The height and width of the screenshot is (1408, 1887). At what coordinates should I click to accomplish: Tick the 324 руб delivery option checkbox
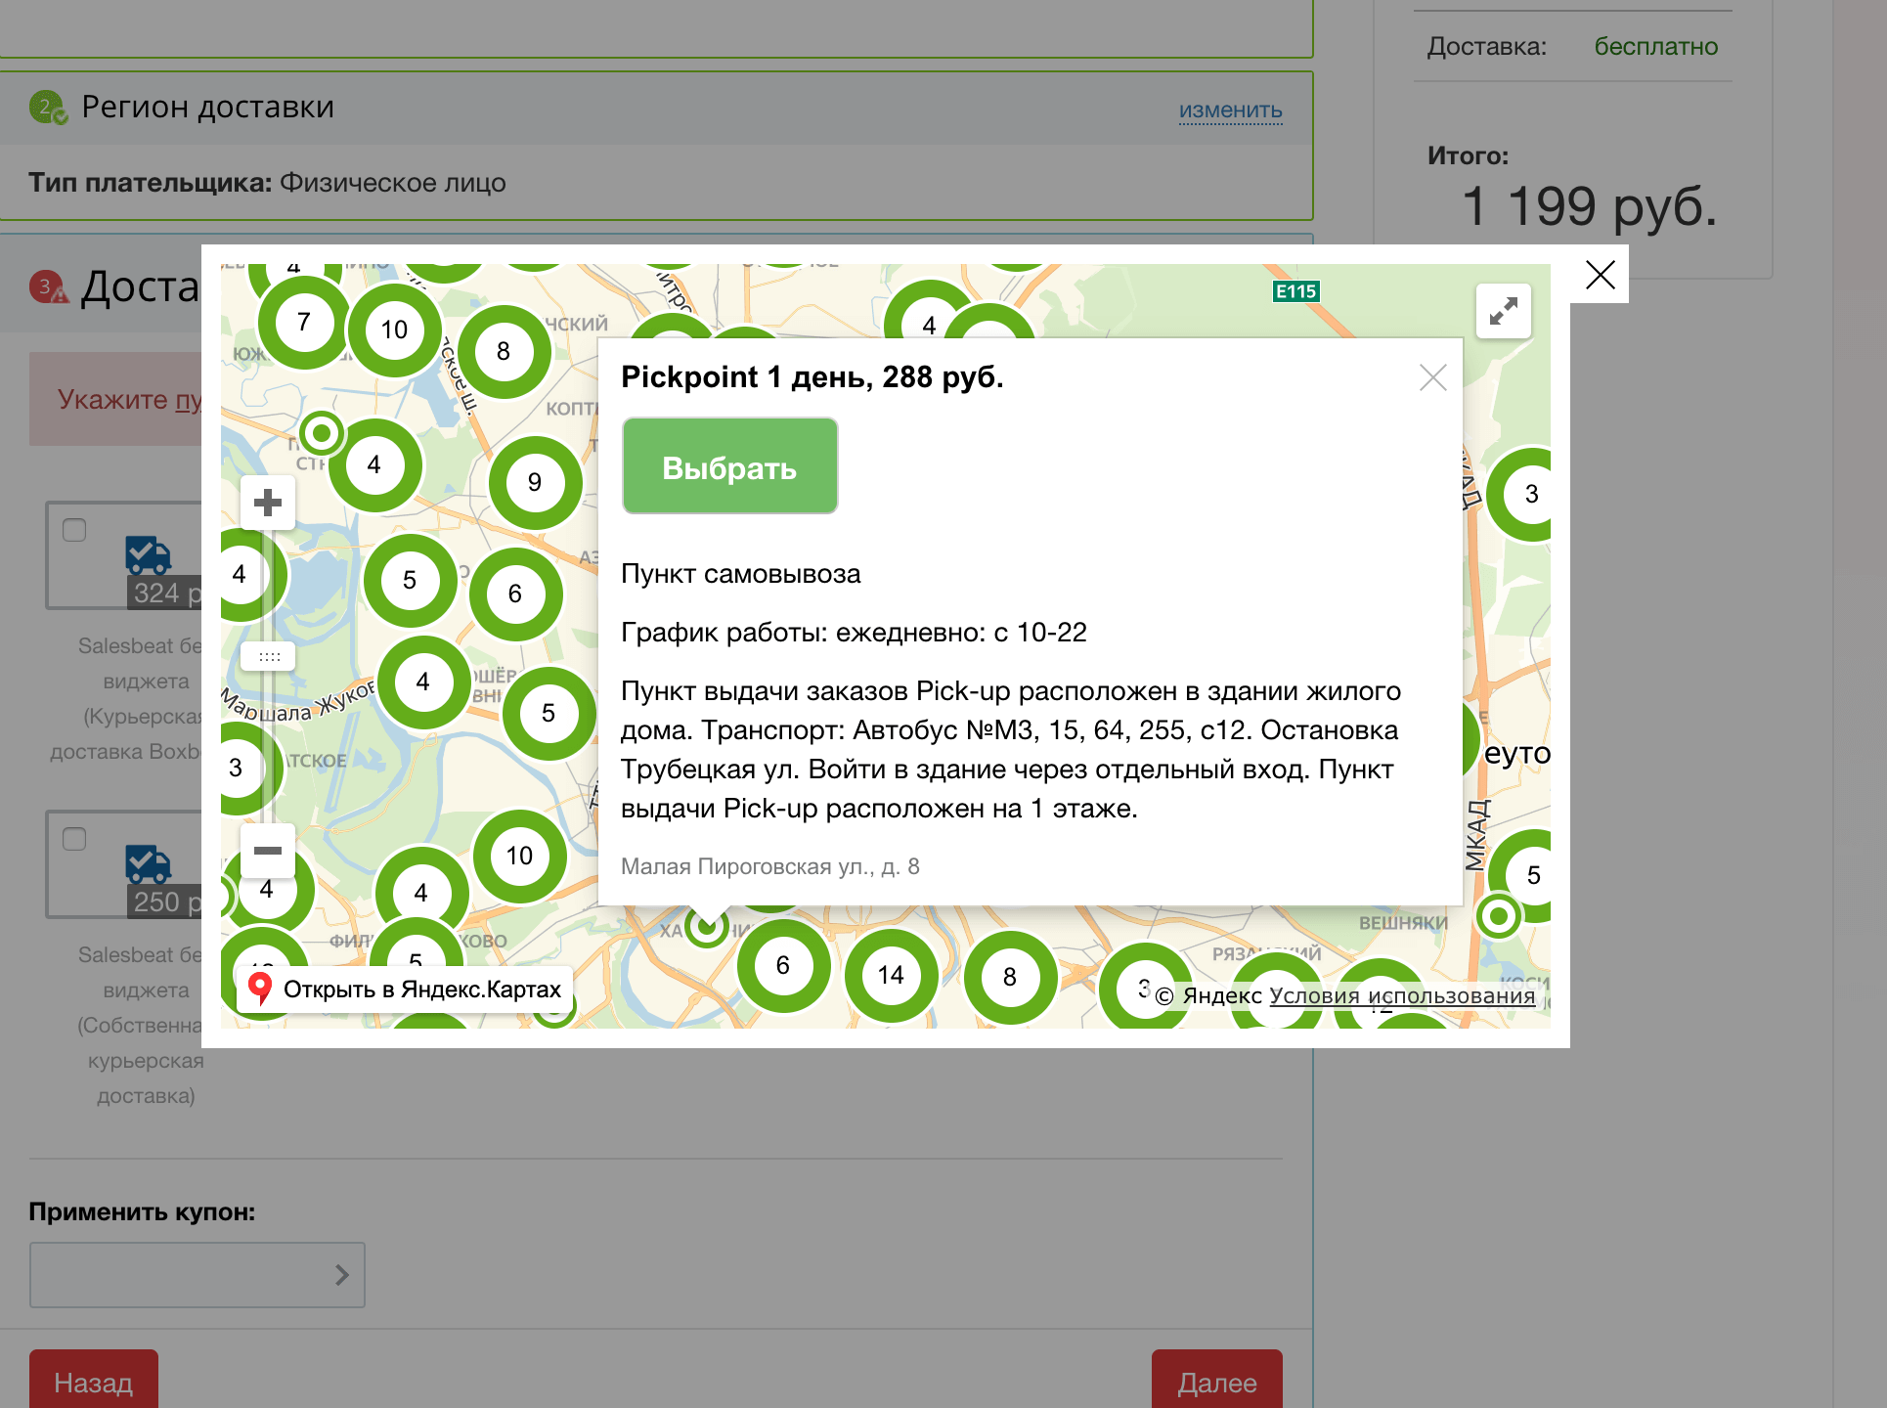point(74,530)
